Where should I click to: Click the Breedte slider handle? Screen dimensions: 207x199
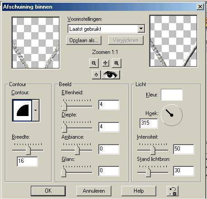(28, 150)
